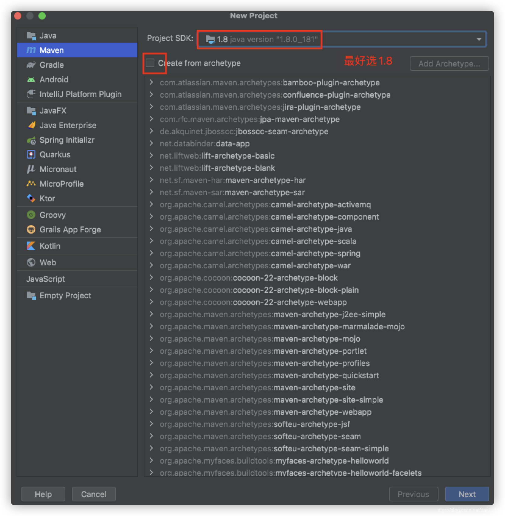The image size is (505, 516).
Task: Expand maven-archetype-quickstart entry
Action: (151, 375)
